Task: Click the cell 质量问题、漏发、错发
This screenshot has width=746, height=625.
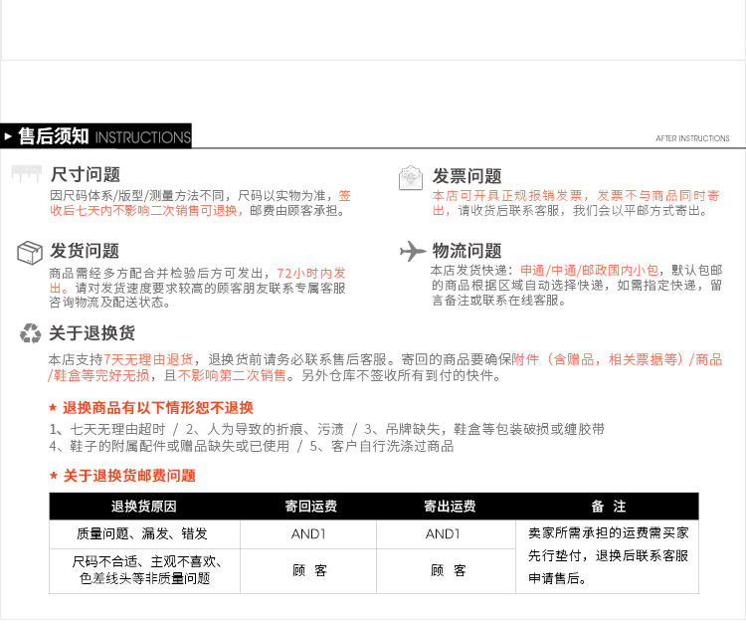Action: [142, 533]
